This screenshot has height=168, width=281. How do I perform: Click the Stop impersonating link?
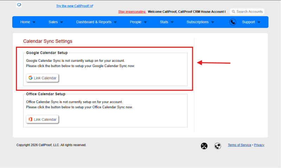pyautogui.click(x=132, y=12)
